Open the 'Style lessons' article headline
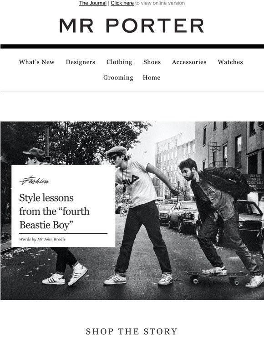Image resolution: width=264 pixels, height=352 pixels. pyautogui.click(x=54, y=211)
